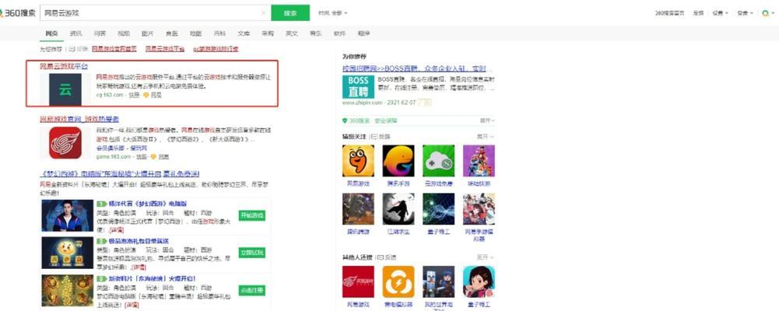Switch to the 软件 tab
This screenshot has height=311, width=779.
click(x=339, y=33)
